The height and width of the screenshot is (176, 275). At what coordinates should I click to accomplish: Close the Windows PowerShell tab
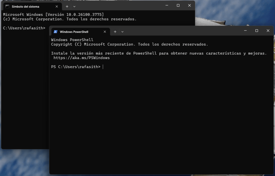coord(105,32)
